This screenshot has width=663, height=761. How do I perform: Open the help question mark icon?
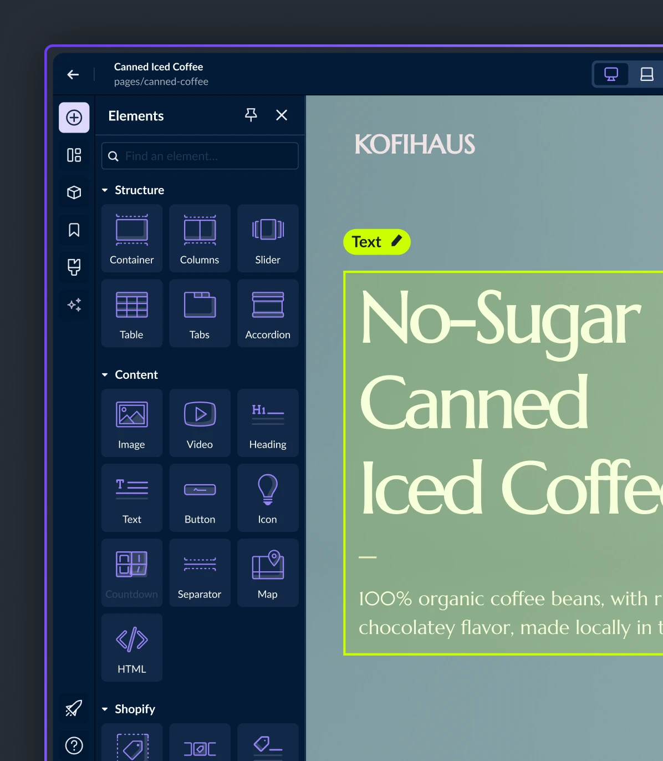(x=74, y=745)
